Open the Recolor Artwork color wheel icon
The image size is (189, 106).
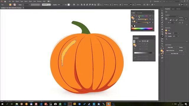[x=74, y=5]
